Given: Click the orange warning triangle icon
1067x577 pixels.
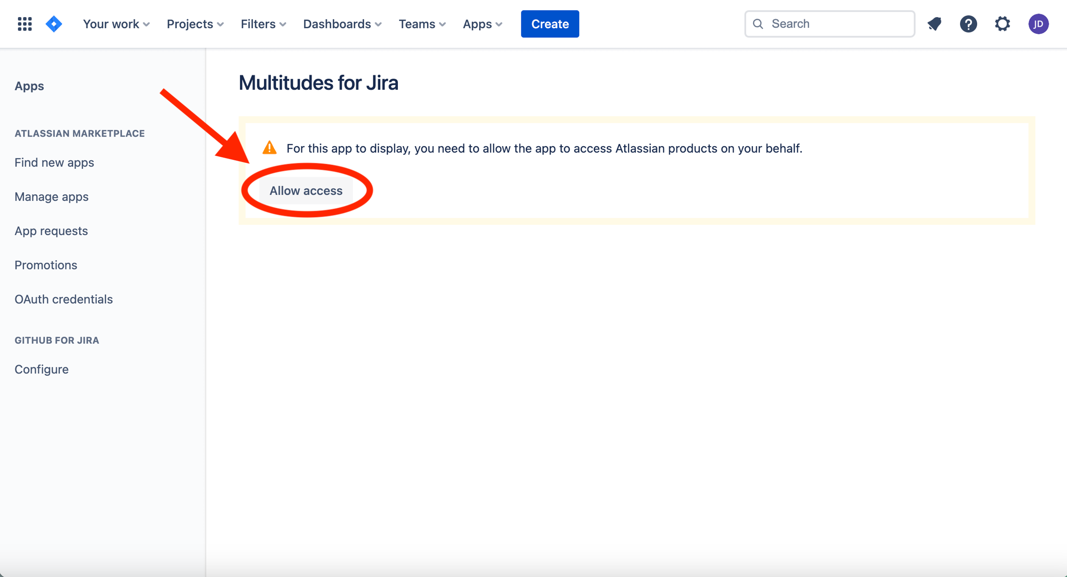Looking at the screenshot, I should tap(270, 148).
